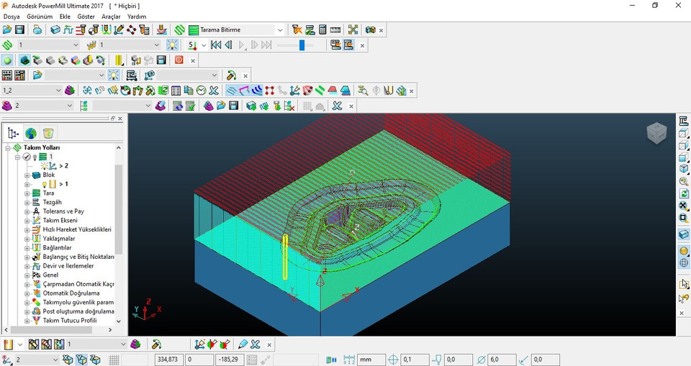Open the calculator icon in main toolbar
The height and width of the screenshot is (366, 691).
322,30
